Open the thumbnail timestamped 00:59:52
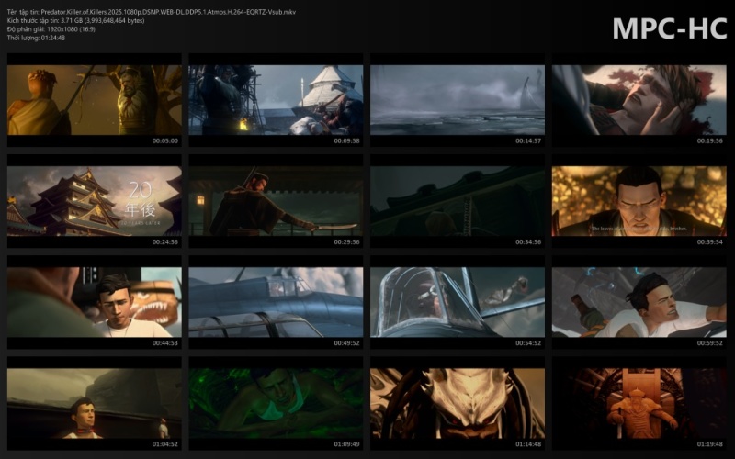The height and width of the screenshot is (459, 735). (639, 302)
